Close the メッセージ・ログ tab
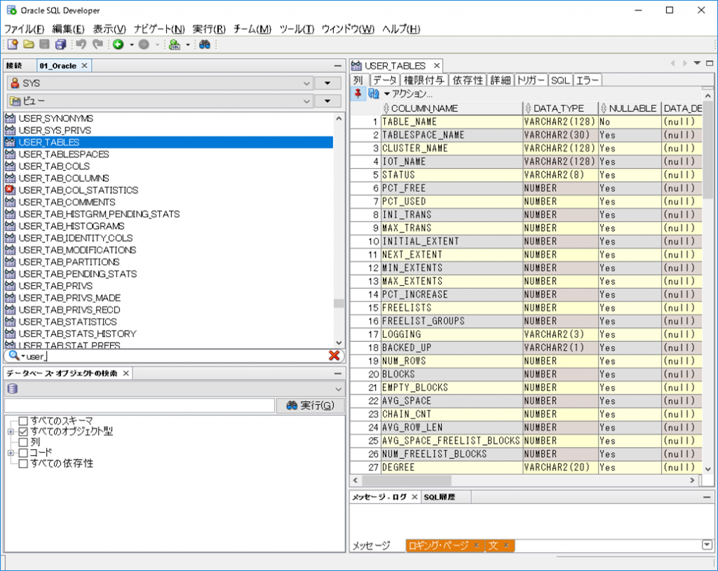The width and height of the screenshot is (718, 571). coord(414,497)
